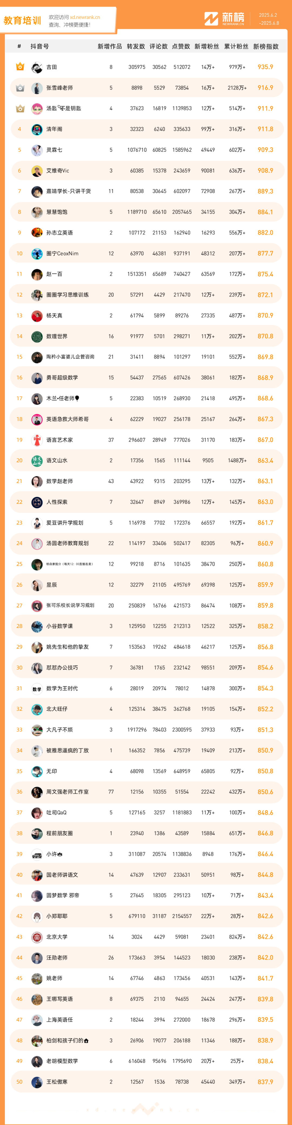Viewport: 292px width, 1125px height.
Task: Open 张雪峰老师's avatar
Action: pyautogui.click(x=37, y=88)
